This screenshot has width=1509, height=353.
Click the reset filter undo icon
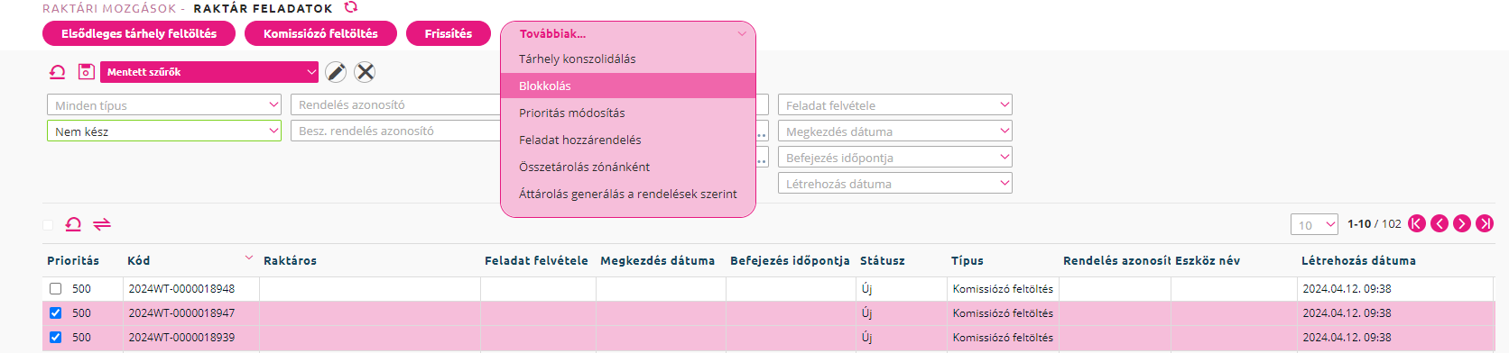point(57,72)
